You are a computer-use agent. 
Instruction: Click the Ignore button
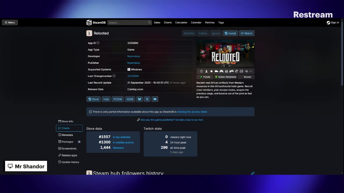[x=216, y=33]
